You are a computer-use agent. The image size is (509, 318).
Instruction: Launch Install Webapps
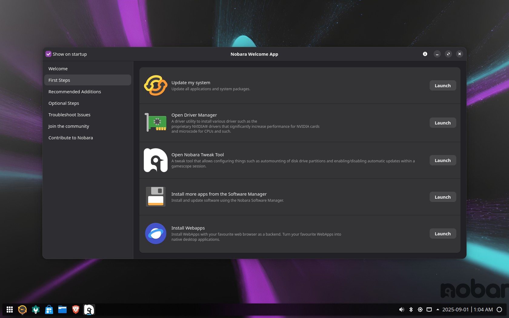pos(443,234)
